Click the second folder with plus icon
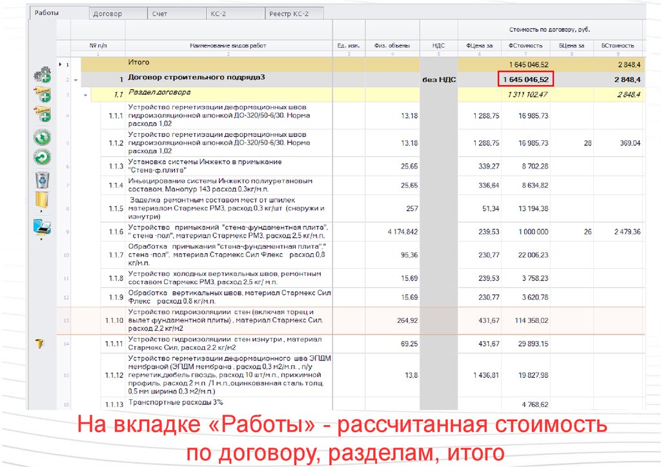The height and width of the screenshot is (467, 661). tap(43, 115)
